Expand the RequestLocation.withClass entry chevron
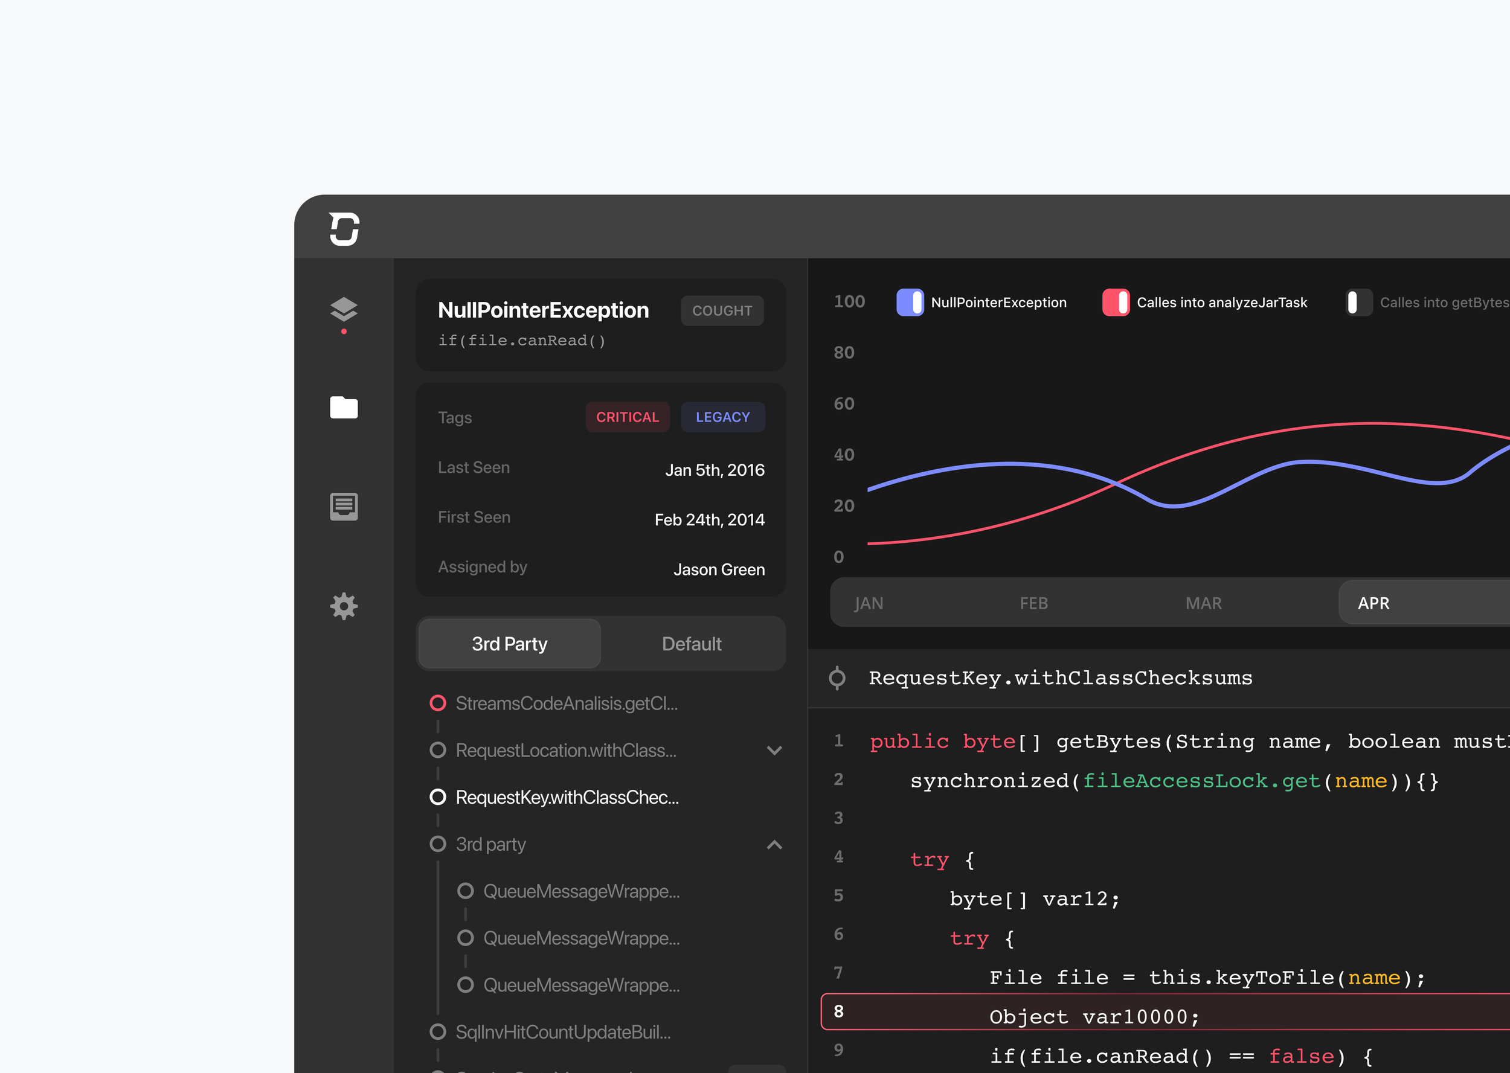1510x1073 pixels. tap(774, 751)
